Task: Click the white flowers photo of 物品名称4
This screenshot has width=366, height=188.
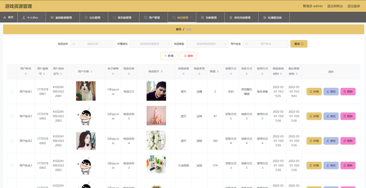Action: (156, 140)
